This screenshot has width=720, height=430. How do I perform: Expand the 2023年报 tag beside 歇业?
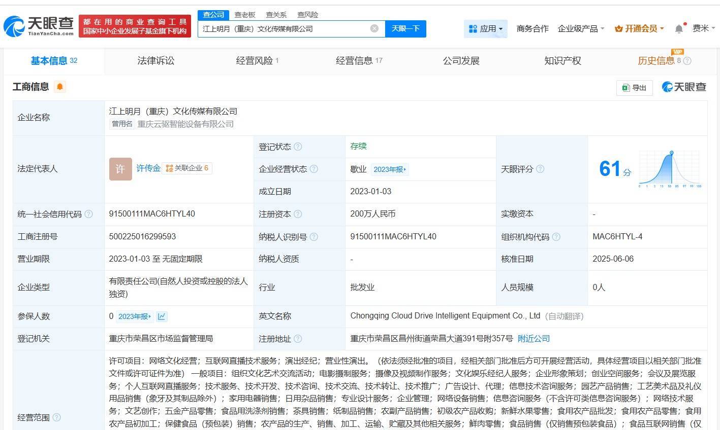[389, 169]
